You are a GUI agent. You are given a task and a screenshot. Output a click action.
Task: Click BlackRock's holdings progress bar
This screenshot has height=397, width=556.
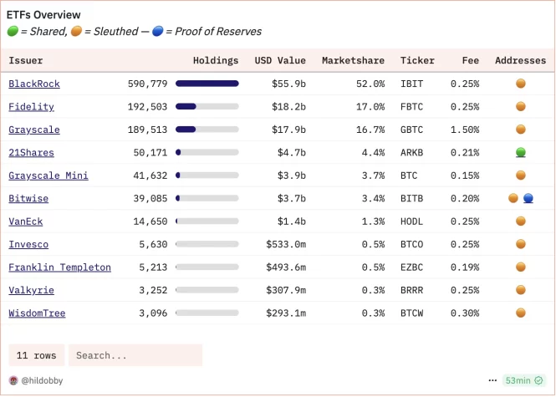(207, 84)
